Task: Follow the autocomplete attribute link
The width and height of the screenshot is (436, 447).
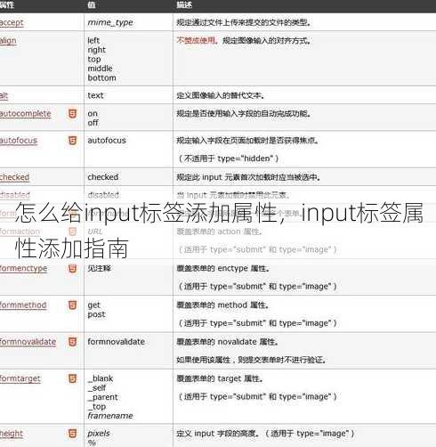Action: tap(26, 114)
